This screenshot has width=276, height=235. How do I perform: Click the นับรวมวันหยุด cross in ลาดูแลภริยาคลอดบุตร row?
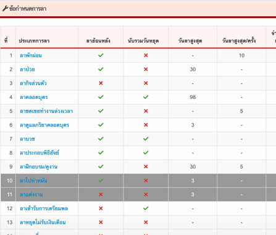(x=146, y=125)
